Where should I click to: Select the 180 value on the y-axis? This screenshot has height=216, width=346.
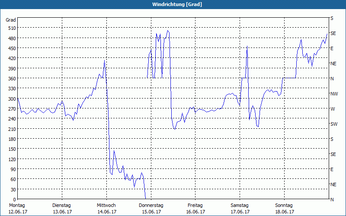(11, 139)
